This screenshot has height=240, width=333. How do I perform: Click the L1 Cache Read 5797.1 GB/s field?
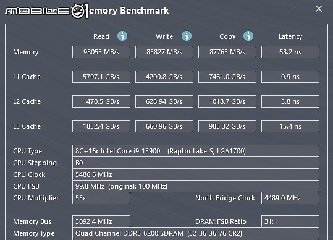click(x=101, y=77)
